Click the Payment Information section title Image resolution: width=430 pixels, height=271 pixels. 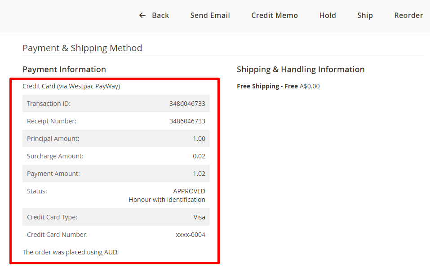[x=64, y=70]
